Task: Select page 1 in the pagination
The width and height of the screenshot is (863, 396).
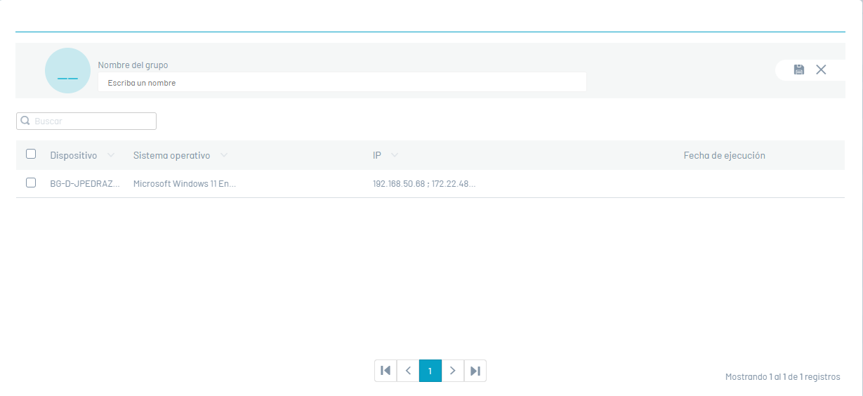Action: pyautogui.click(x=430, y=371)
